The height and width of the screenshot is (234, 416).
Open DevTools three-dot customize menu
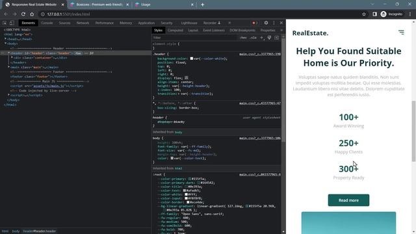(274, 23)
